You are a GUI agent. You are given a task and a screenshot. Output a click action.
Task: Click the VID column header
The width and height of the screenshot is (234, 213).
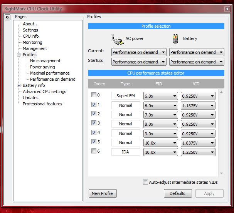(196, 84)
